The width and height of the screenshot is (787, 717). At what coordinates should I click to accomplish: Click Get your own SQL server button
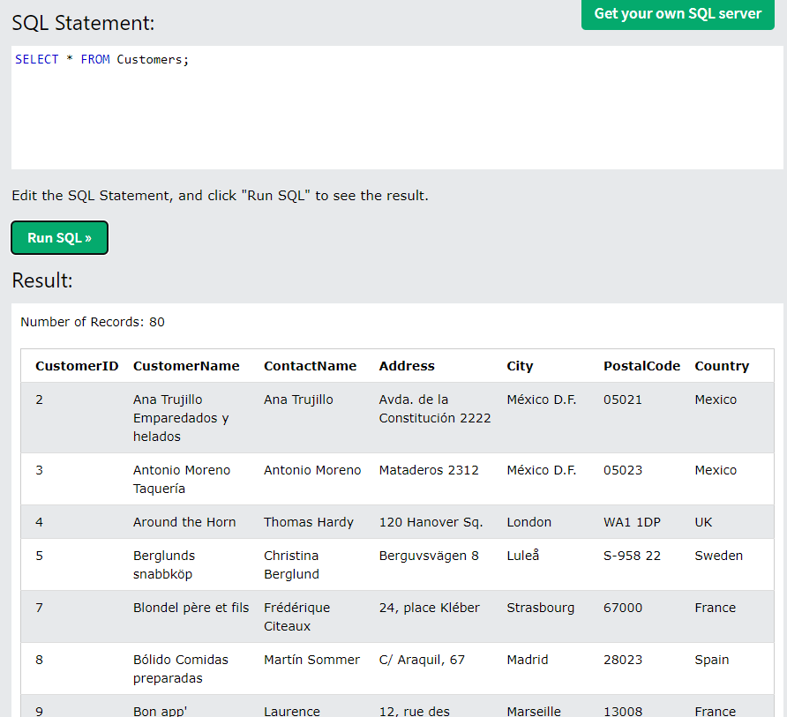(x=678, y=14)
